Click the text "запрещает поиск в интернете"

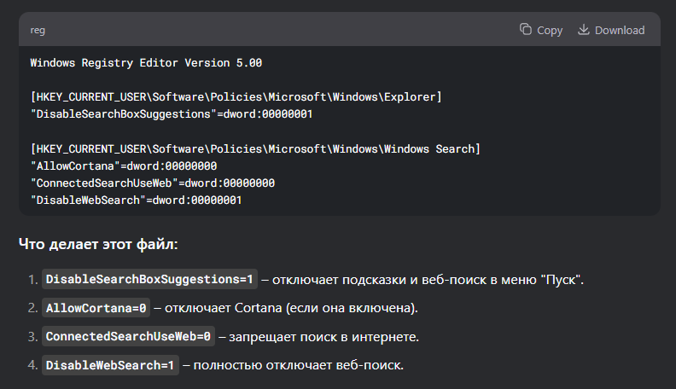(323, 337)
